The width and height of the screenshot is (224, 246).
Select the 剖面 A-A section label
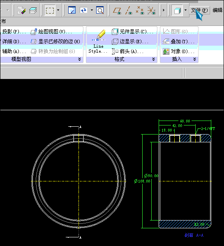pos(194,235)
